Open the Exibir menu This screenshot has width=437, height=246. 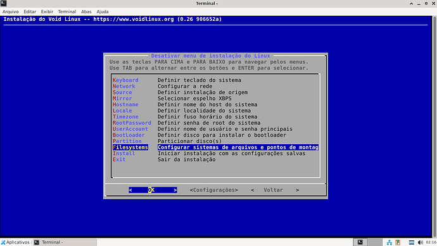(x=47, y=11)
